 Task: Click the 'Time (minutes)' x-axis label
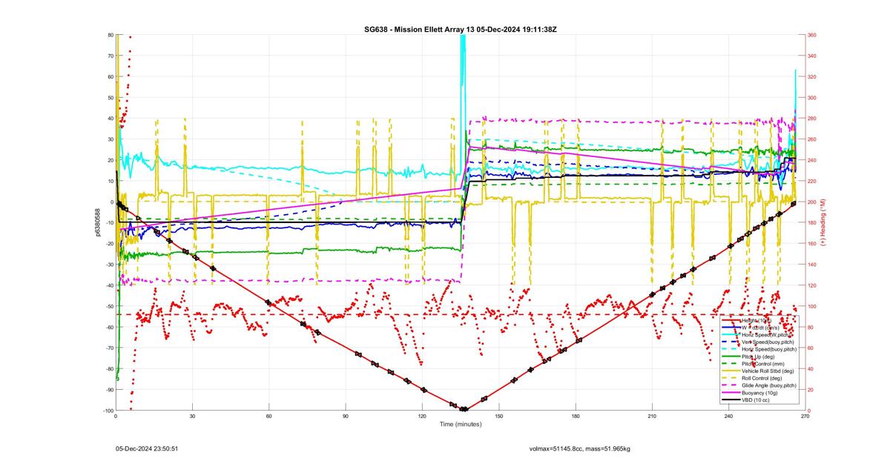[461, 425]
